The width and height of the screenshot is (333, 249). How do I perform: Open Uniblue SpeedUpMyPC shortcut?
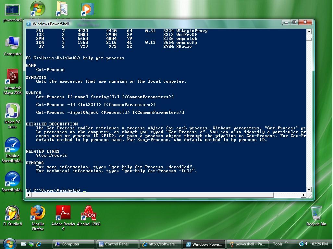[12, 146]
